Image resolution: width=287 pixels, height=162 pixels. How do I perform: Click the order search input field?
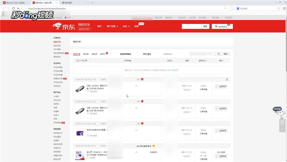point(202,54)
